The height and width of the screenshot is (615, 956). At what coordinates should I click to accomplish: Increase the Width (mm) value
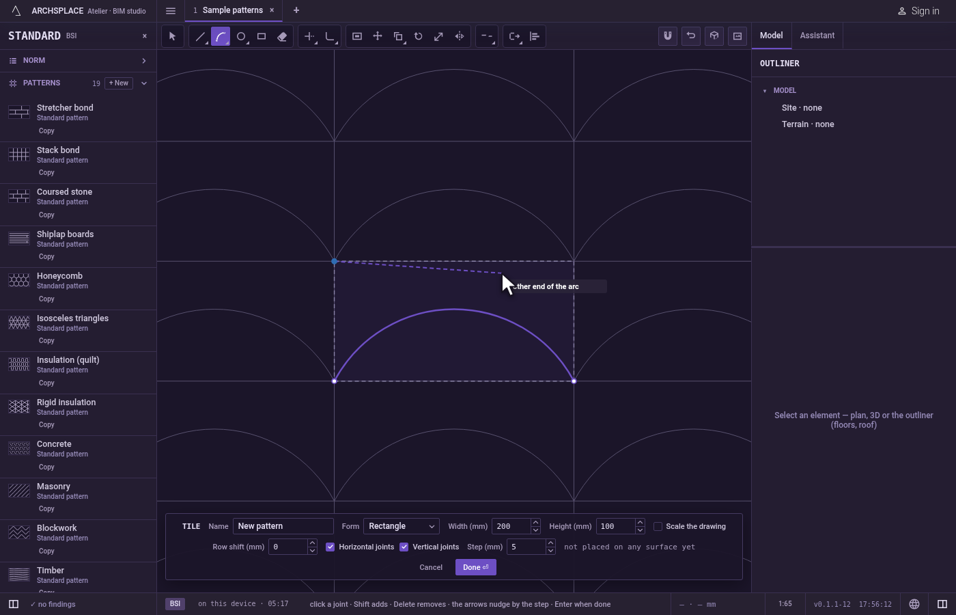click(535, 523)
